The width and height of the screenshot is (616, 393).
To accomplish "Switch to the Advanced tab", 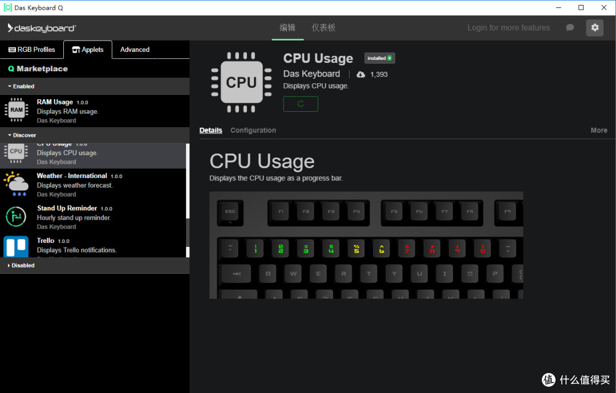I will pyautogui.click(x=135, y=50).
